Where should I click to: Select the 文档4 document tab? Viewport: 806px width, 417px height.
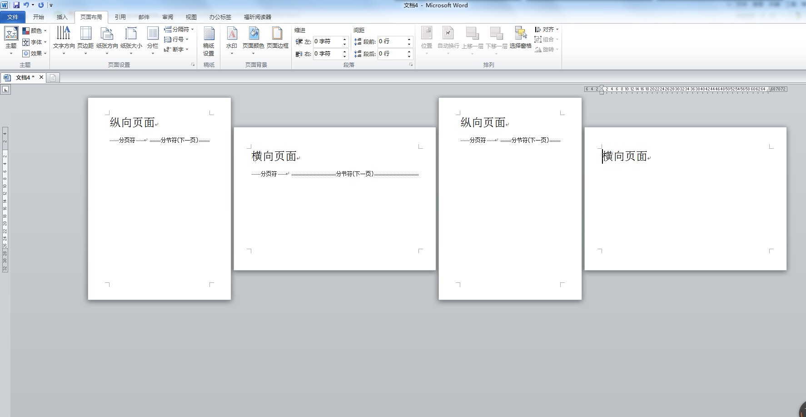pyautogui.click(x=23, y=77)
